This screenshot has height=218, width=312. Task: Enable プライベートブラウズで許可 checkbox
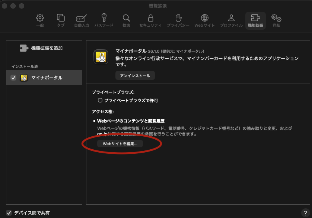click(100, 100)
